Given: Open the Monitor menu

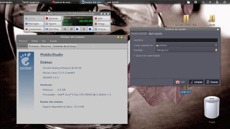Looking at the screenshot, I should (x=23, y=41).
